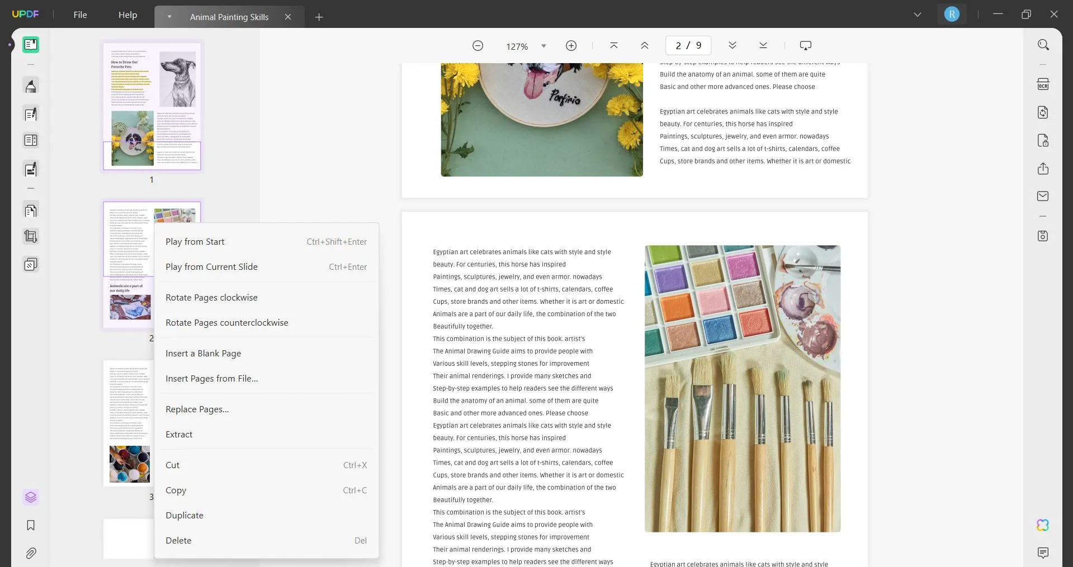Expand the tab list chevron
1073x567 pixels.
pos(918,15)
